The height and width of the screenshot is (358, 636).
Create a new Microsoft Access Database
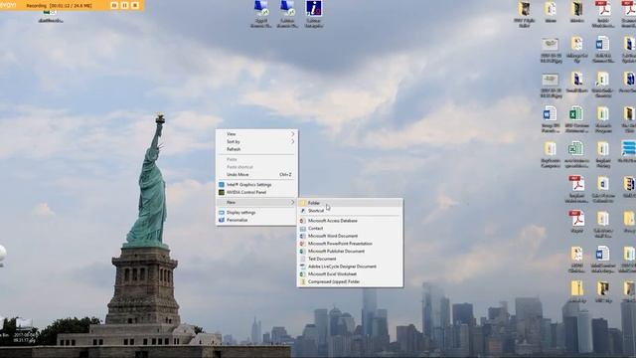tap(350, 221)
